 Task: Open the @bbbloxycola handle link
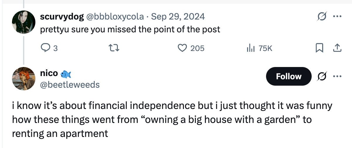(114, 17)
